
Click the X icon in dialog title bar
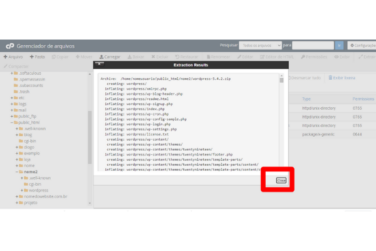click(99, 64)
